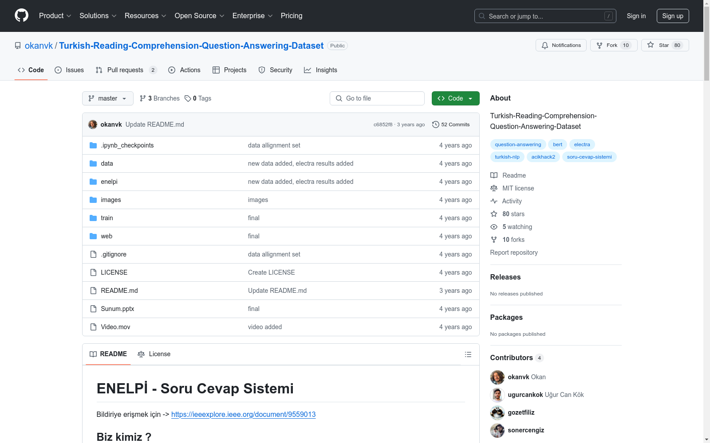Image resolution: width=710 pixels, height=443 pixels.
Task: Click okanvk avatar in commit header
Action: [93, 124]
